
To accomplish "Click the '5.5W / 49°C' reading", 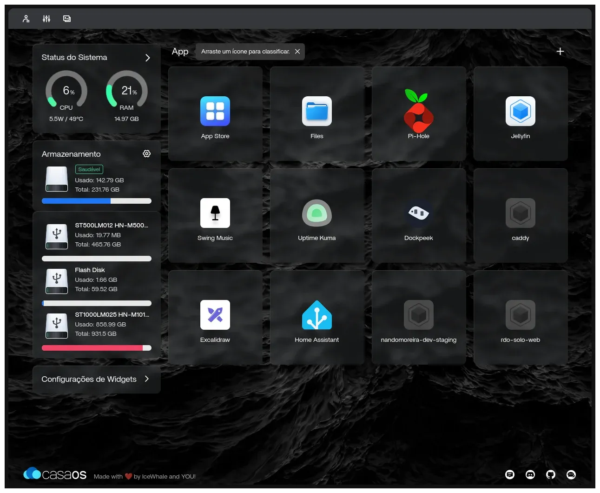I will 66,119.
